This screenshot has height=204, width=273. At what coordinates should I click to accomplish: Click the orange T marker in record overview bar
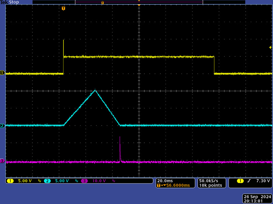point(102,3)
